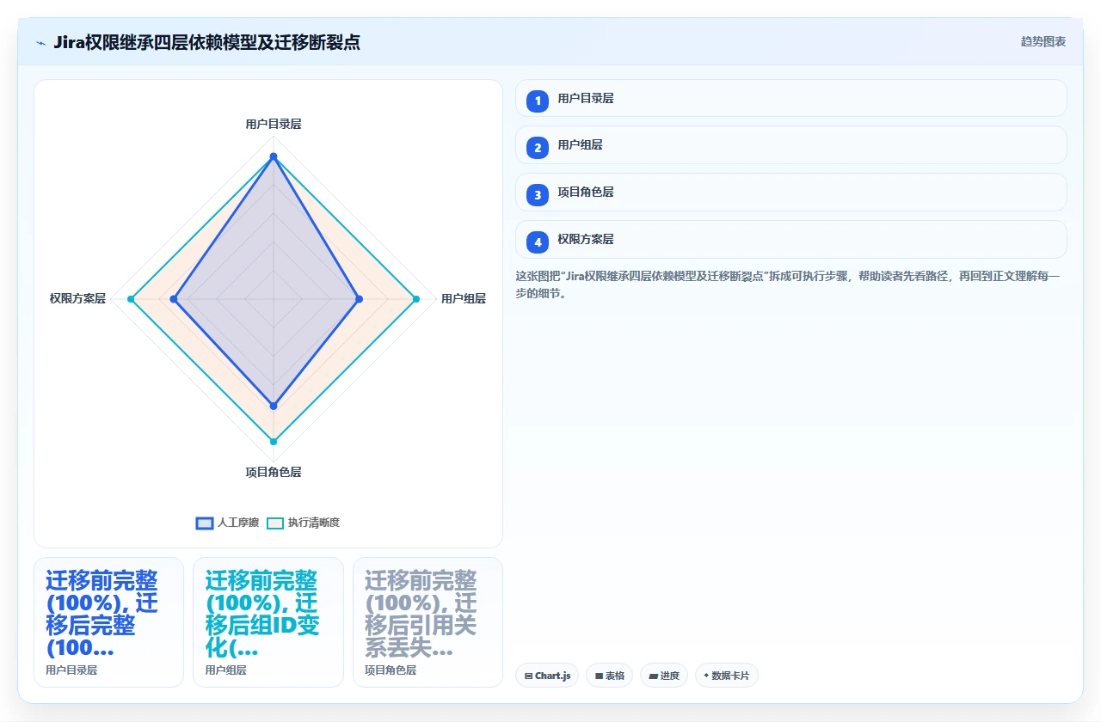Click step number 3 badge
1101x722 pixels.
click(x=538, y=194)
